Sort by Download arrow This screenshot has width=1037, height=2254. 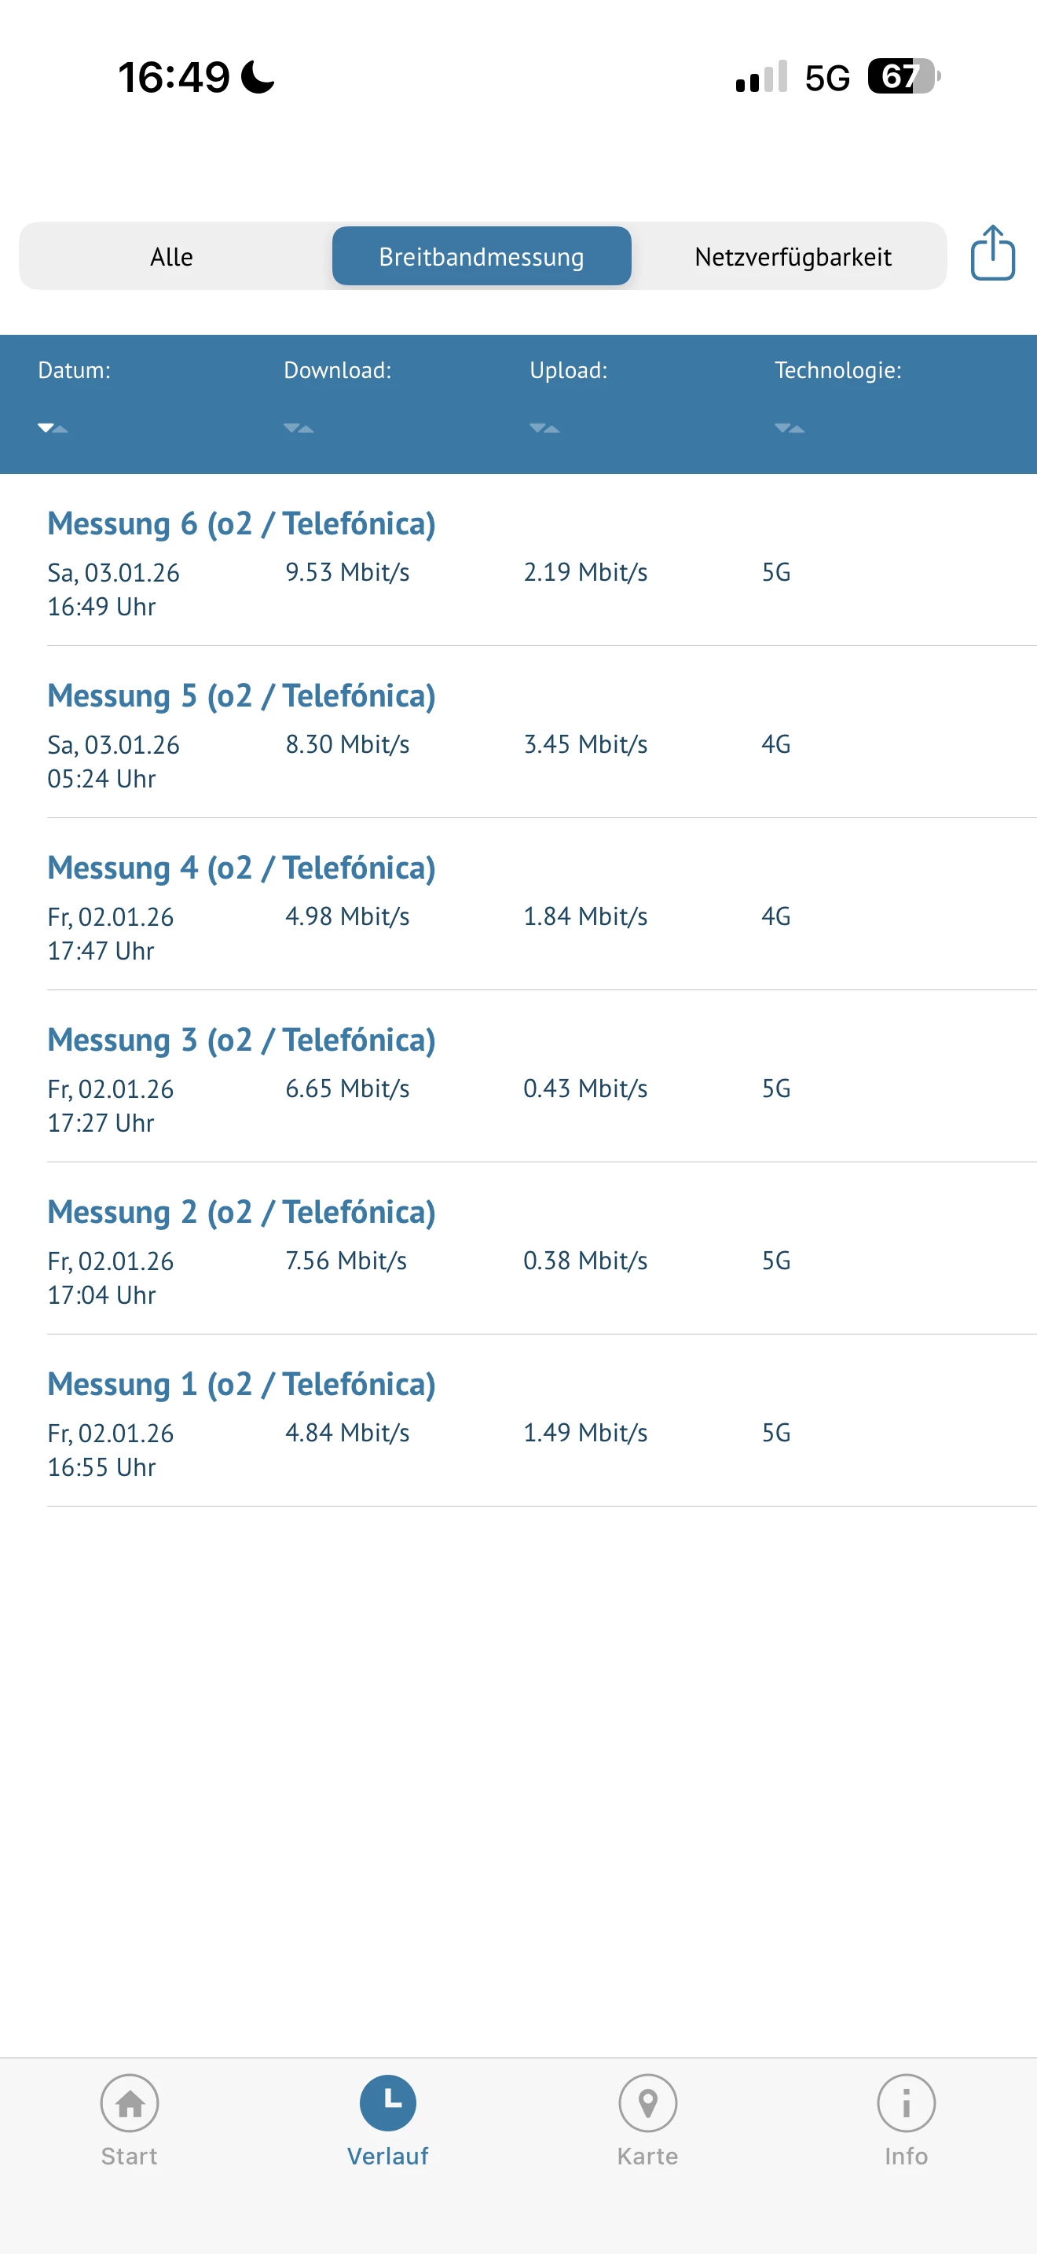[x=299, y=428]
